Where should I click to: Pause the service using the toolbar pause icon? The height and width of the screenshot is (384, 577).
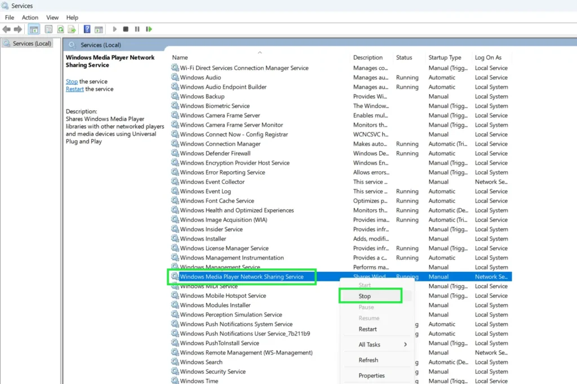click(x=137, y=29)
